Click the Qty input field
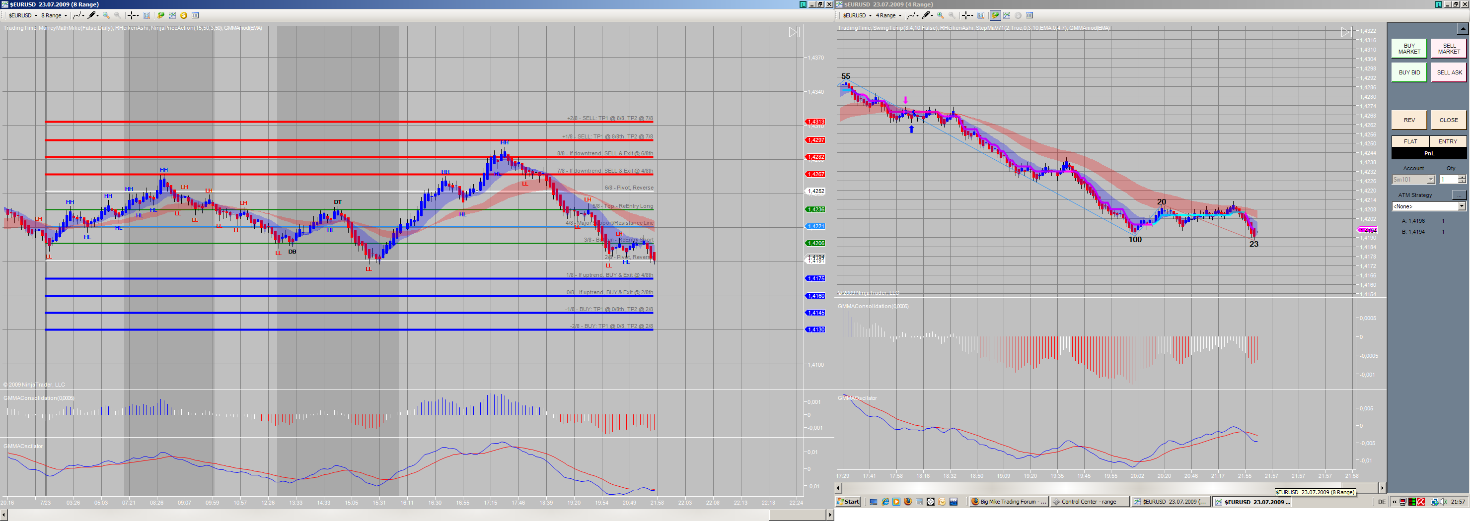 [1448, 180]
